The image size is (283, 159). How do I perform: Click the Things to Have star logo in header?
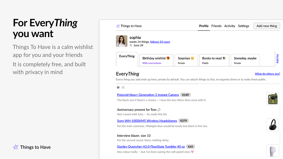[118, 26]
